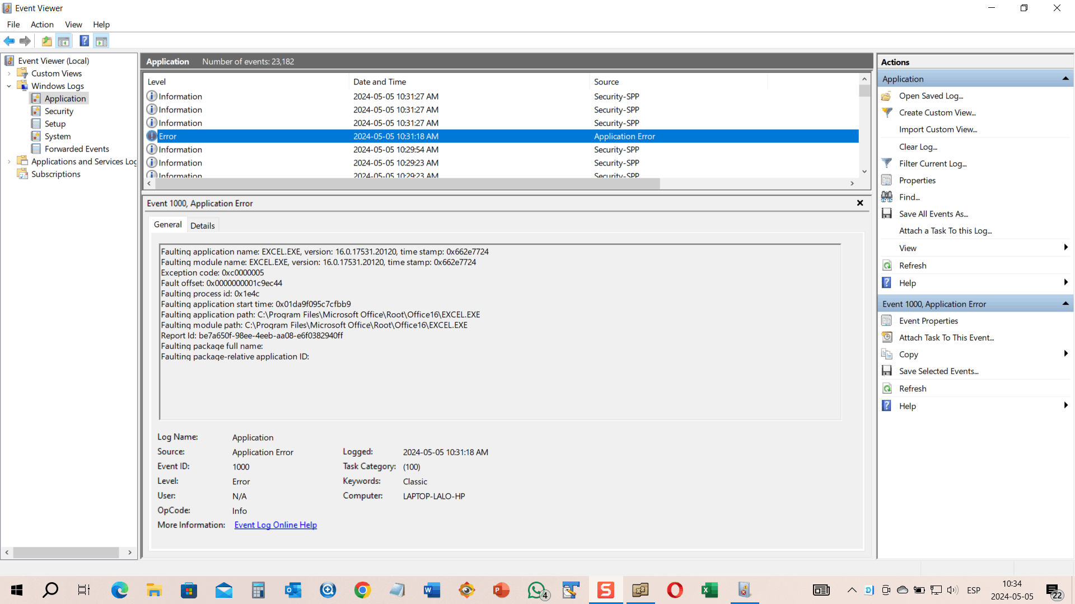Viewport: 1075px width, 604px height.
Task: Close the event preview pane
Action: pyautogui.click(x=860, y=203)
